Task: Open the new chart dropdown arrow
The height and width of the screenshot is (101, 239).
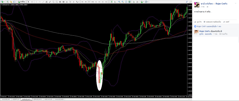Action: click(4, 2)
